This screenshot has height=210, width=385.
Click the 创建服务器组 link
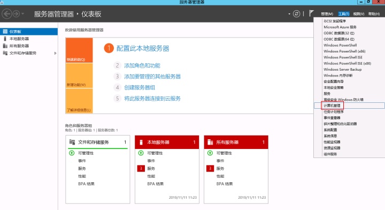point(140,87)
